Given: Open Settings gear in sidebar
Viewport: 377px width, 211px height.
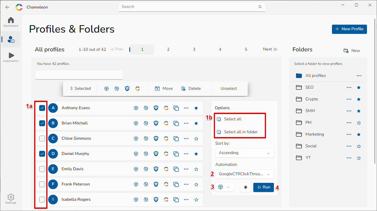Looking at the screenshot, I should point(11,199).
